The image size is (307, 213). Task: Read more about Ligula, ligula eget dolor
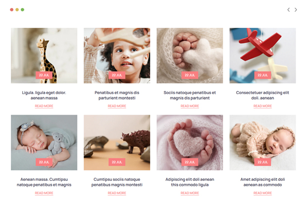point(44,106)
